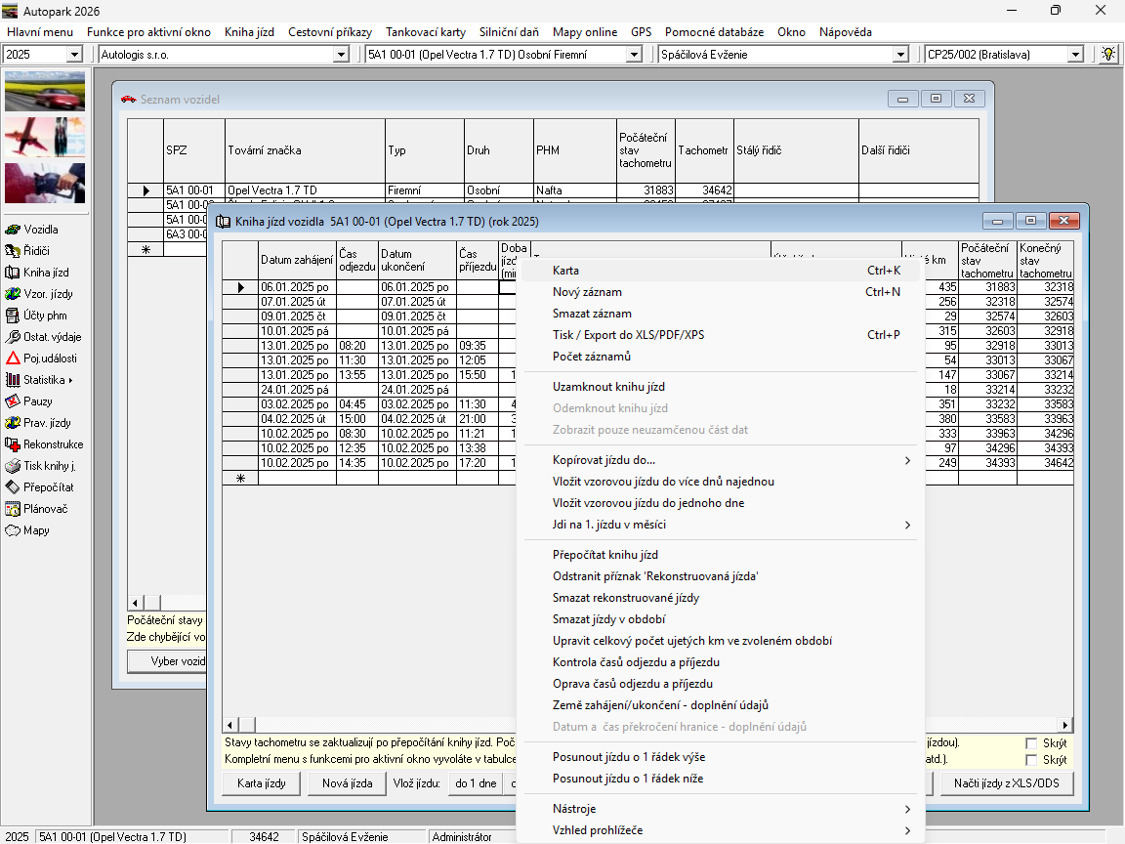Click the light bulb icon in toolbar
The width and height of the screenshot is (1125, 844).
coord(1108,54)
